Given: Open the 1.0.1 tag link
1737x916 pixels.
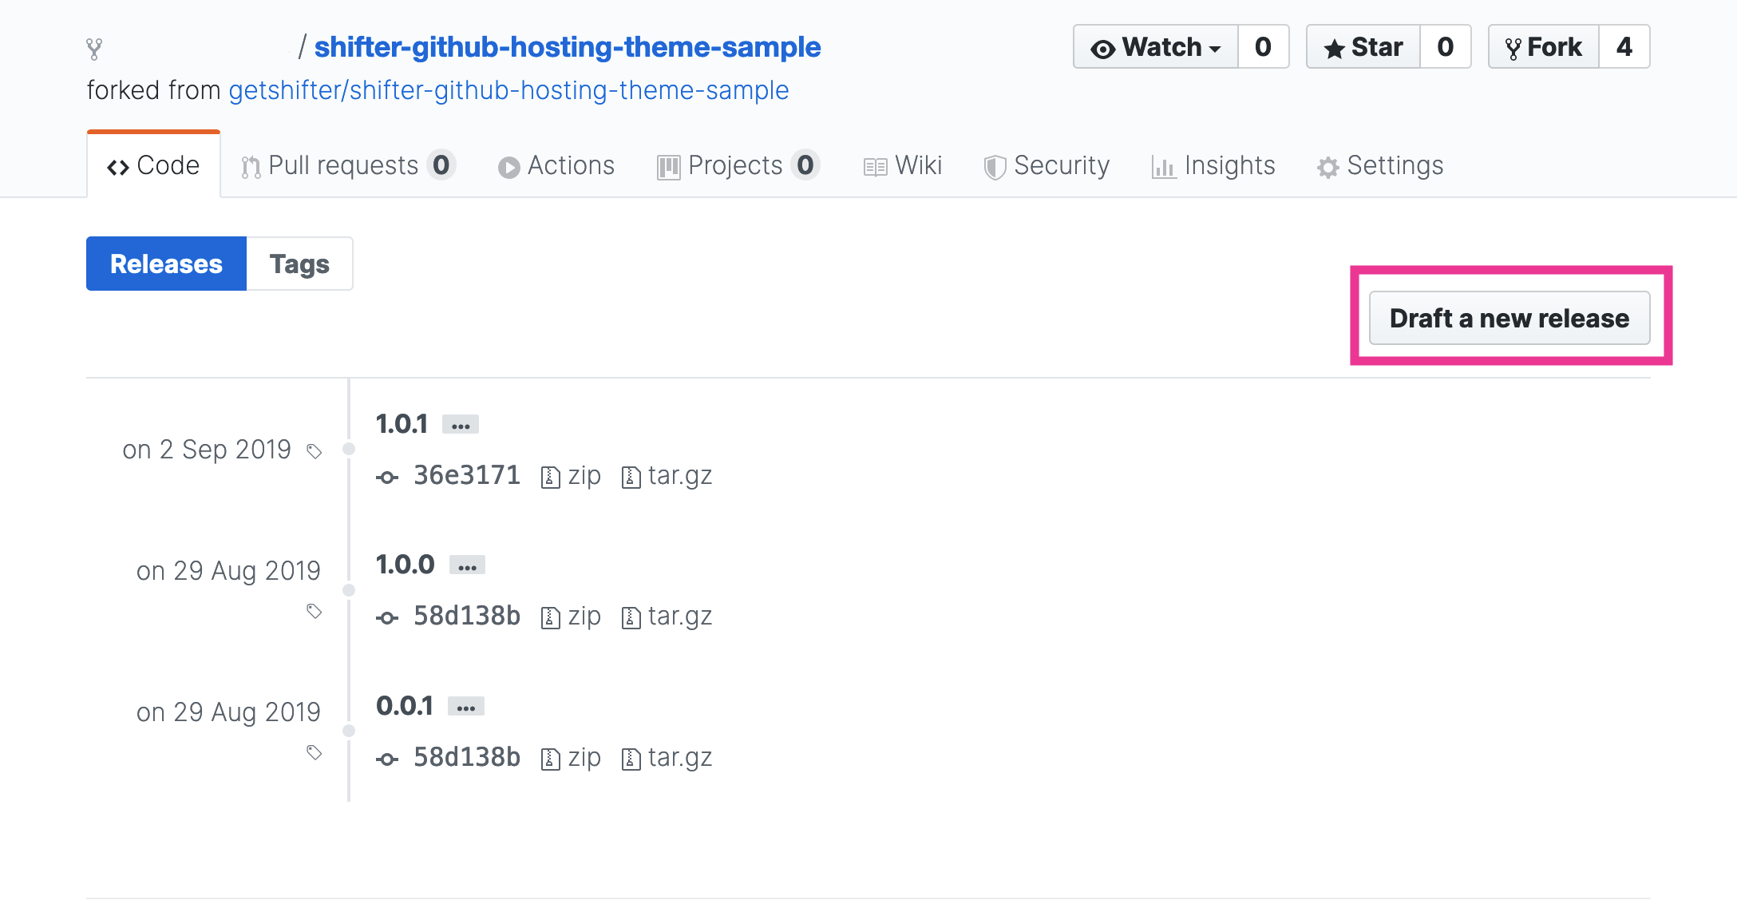Looking at the screenshot, I should pos(402,423).
